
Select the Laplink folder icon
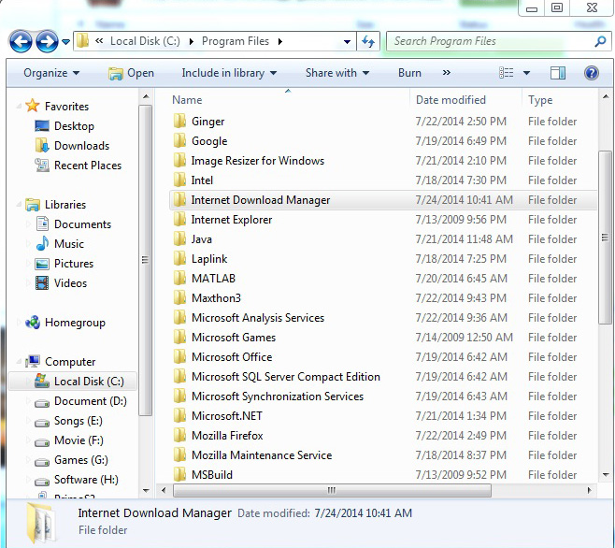pyautogui.click(x=179, y=258)
